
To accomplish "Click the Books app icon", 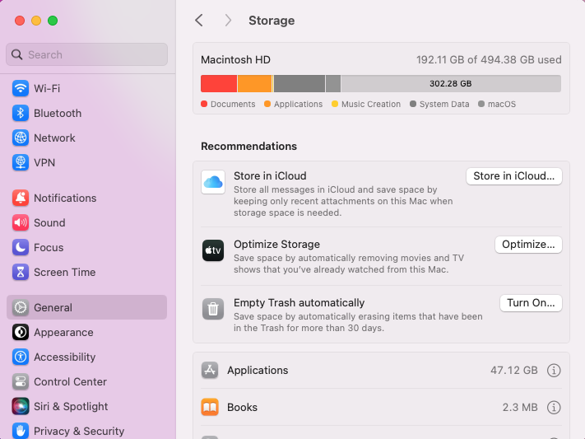I will (210, 407).
